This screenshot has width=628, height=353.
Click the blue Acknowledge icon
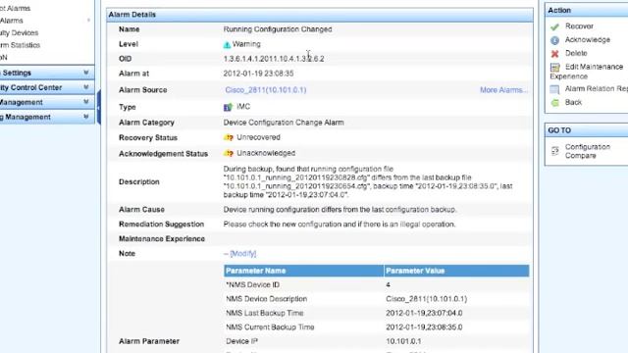point(554,40)
